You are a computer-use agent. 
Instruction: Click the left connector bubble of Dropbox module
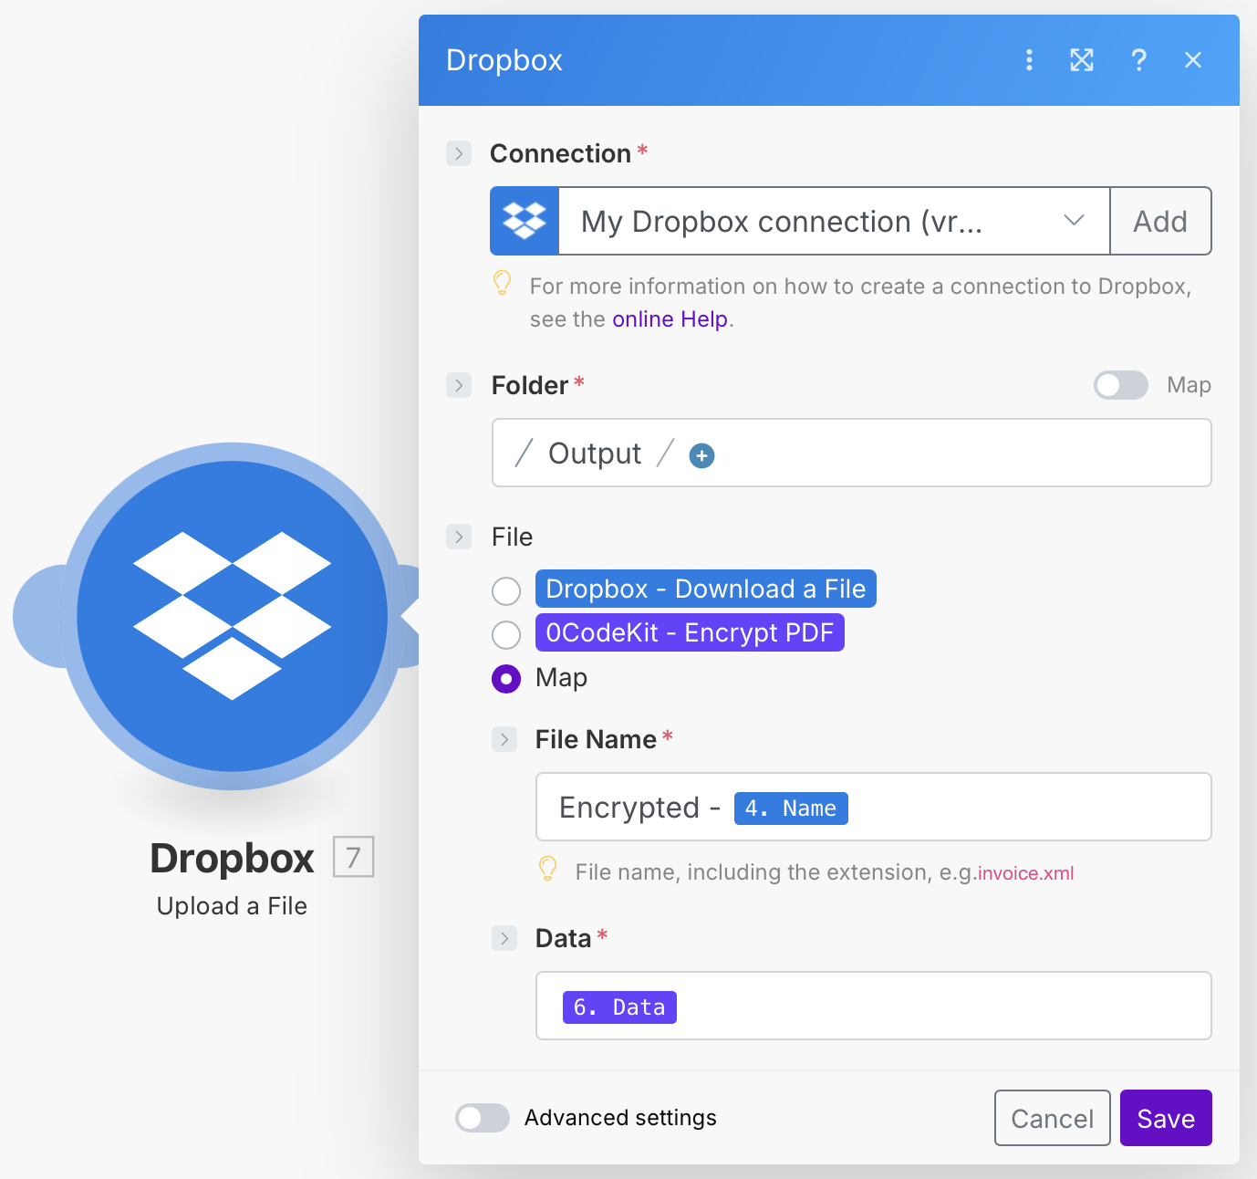pos(38,616)
